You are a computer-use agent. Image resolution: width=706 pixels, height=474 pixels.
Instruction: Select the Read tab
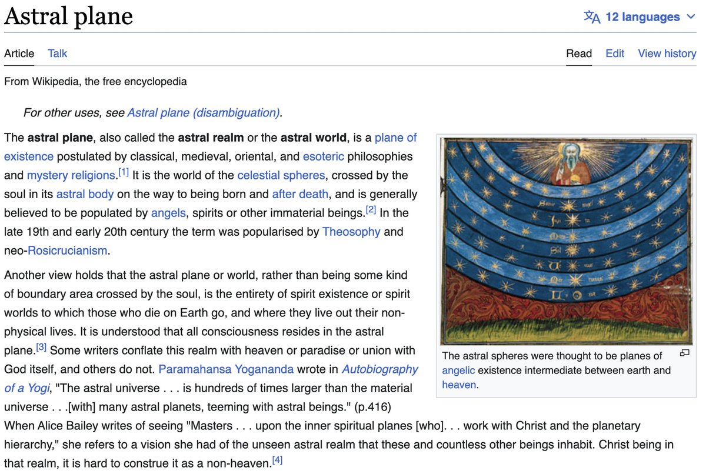pos(579,54)
